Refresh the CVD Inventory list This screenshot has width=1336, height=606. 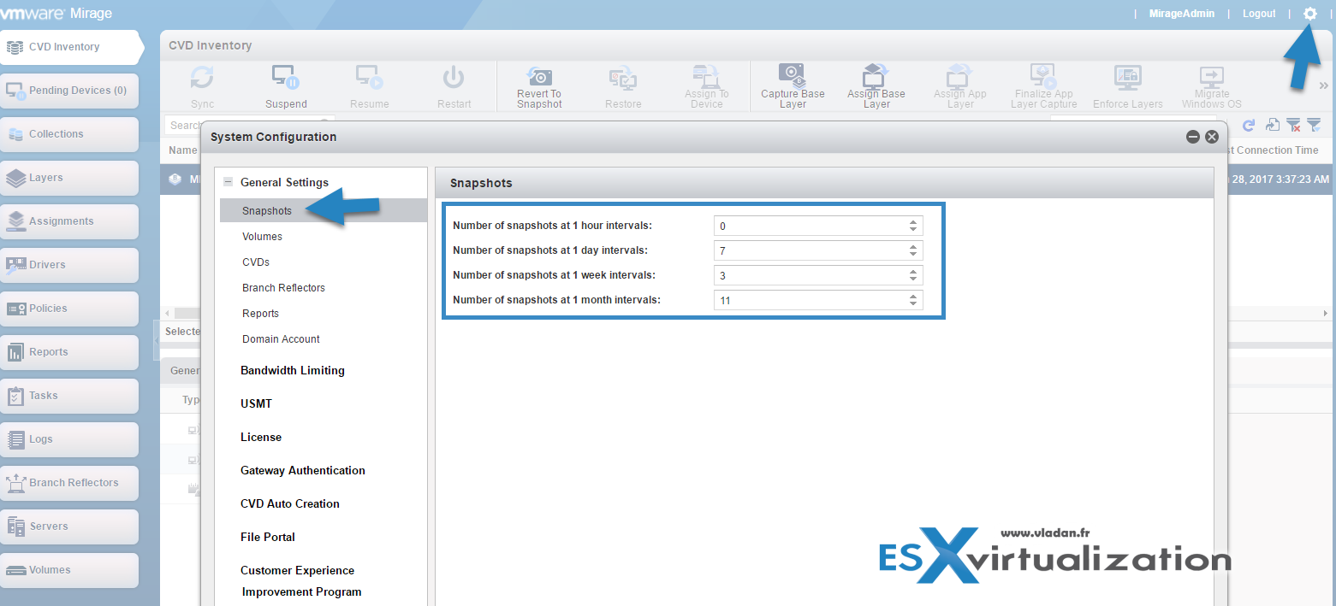pyautogui.click(x=1249, y=125)
